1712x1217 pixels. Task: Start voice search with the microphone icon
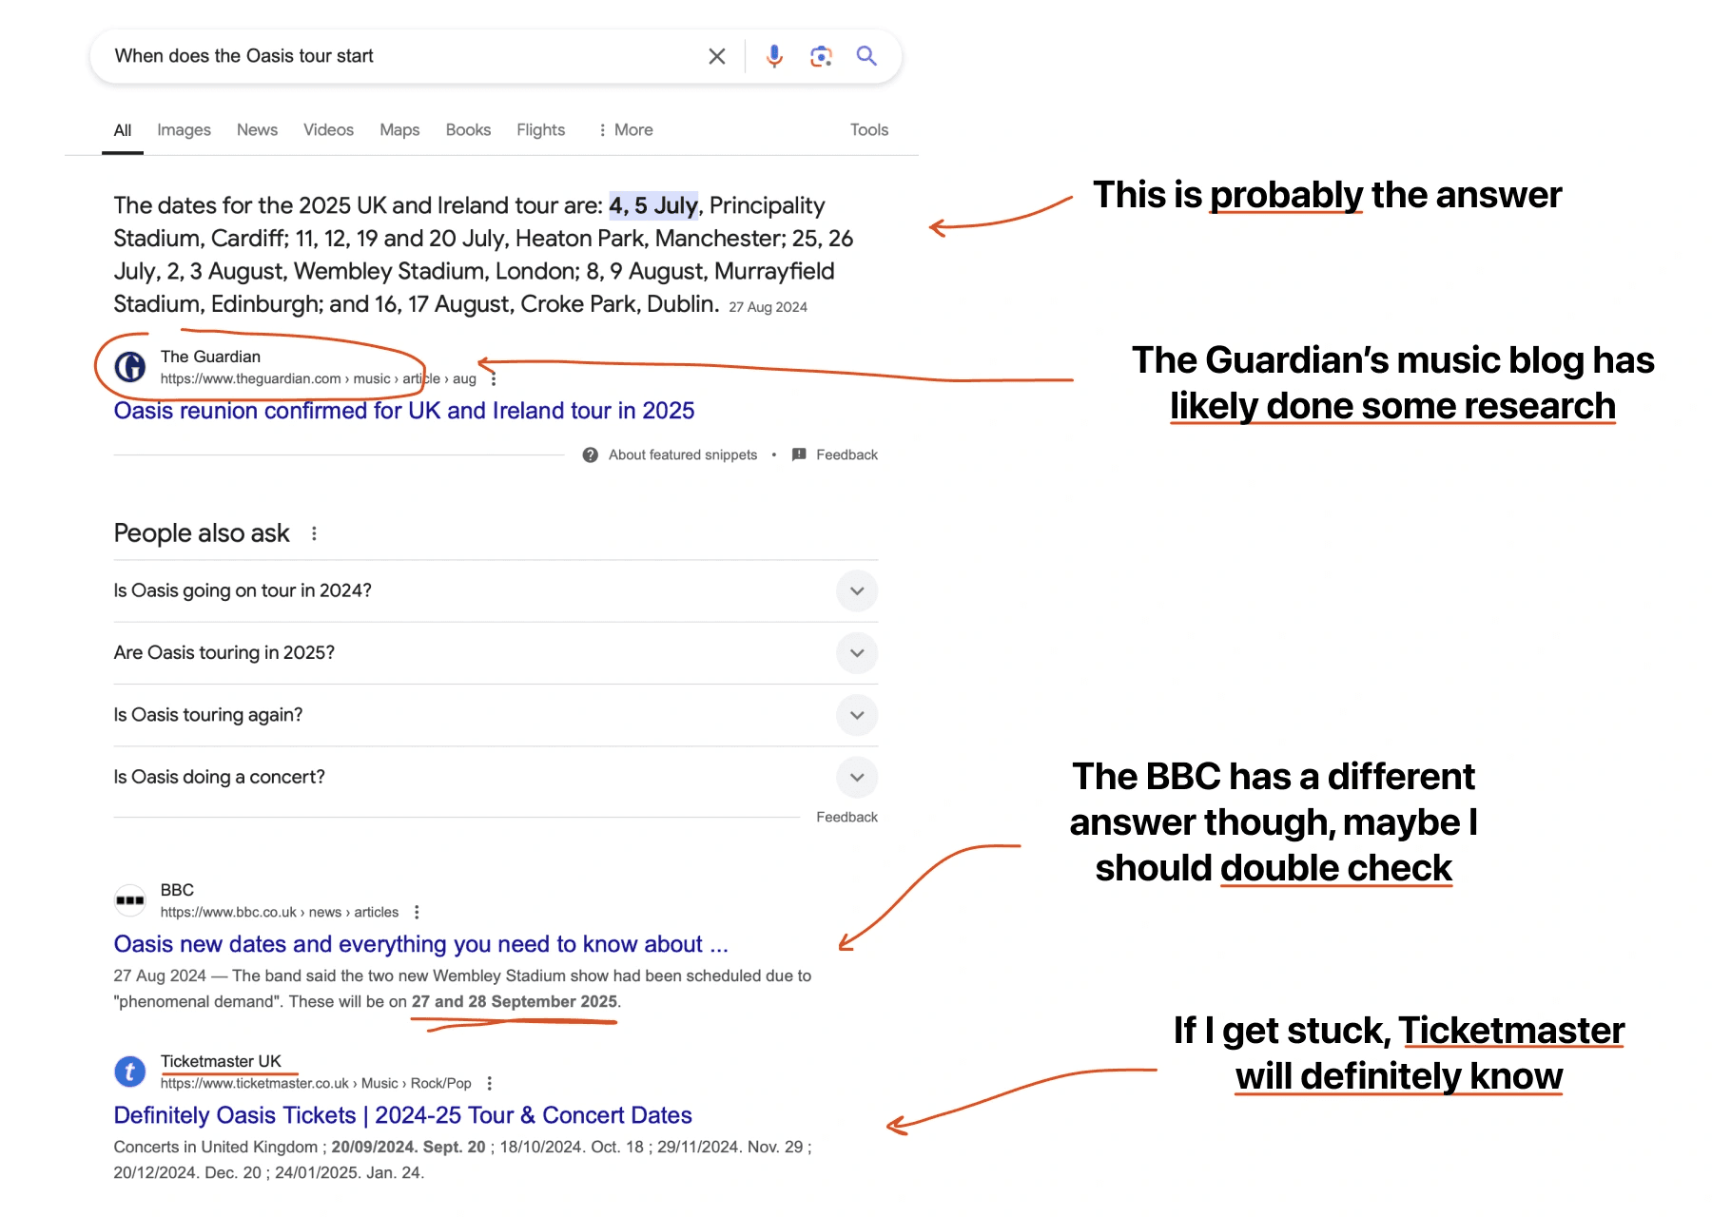774,56
